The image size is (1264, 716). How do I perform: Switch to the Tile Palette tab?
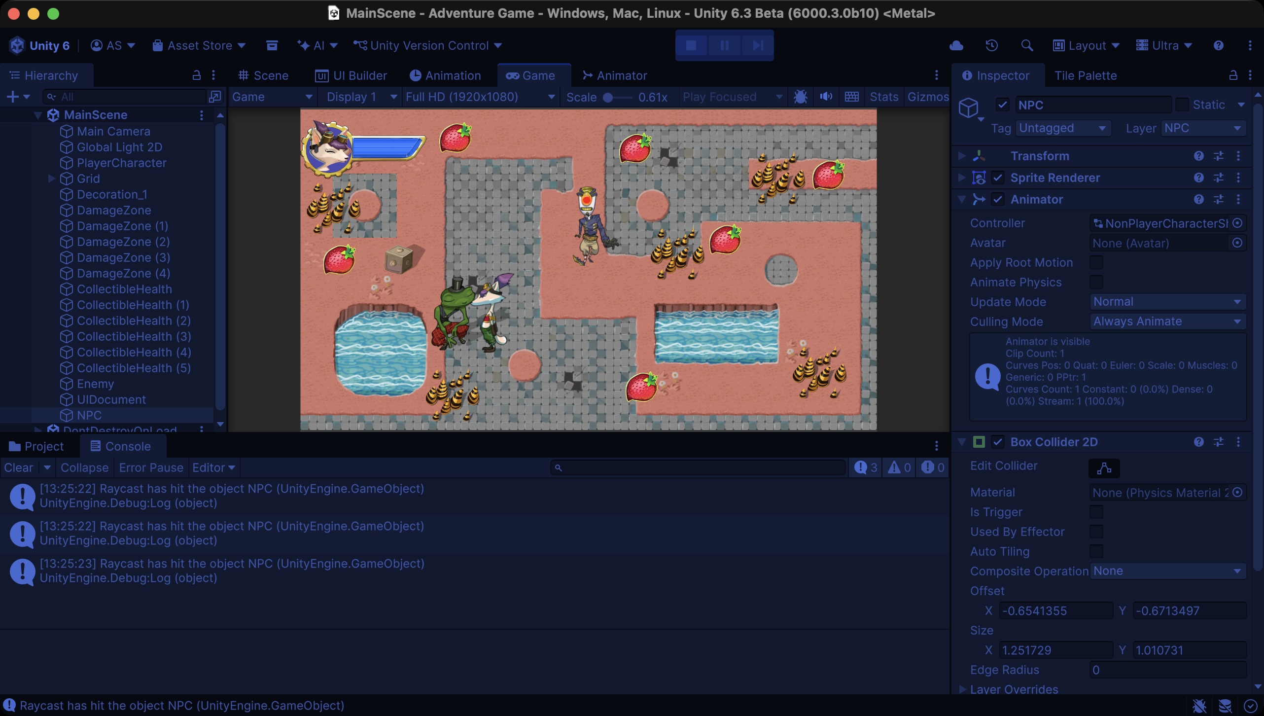coord(1086,75)
